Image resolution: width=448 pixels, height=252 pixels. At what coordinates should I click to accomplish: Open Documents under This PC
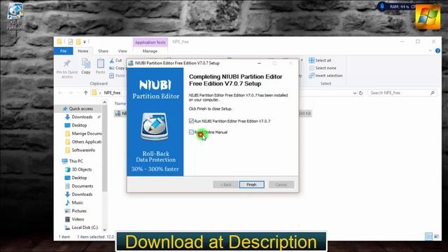tap(79, 186)
